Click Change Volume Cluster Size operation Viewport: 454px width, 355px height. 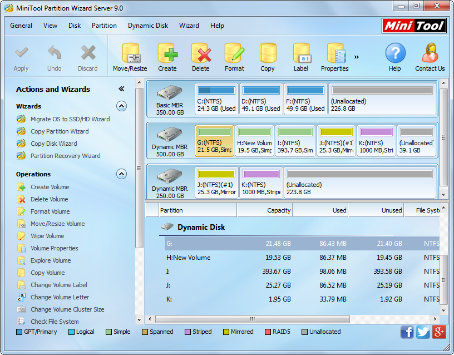coord(67,309)
